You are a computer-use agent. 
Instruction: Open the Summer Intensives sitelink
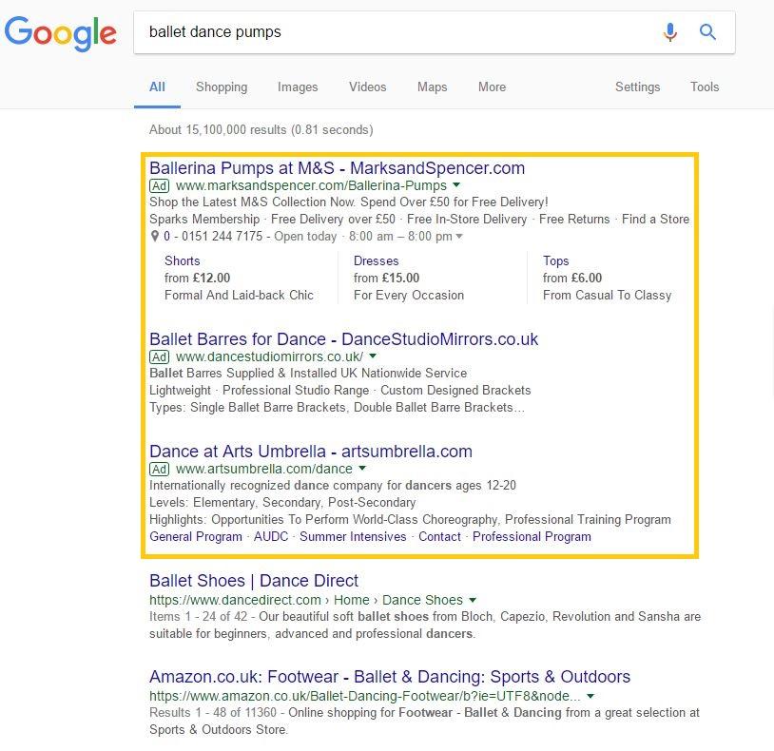click(353, 536)
